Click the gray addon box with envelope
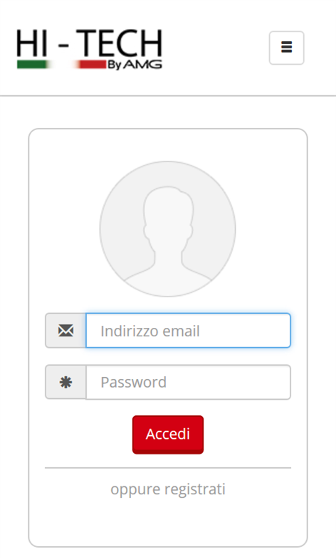 point(65,331)
